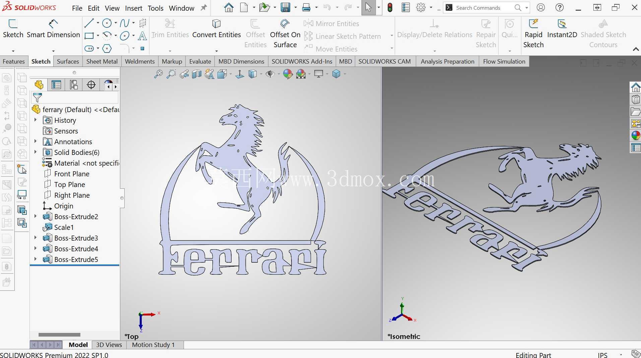Click Convert Entities tool

216,29
